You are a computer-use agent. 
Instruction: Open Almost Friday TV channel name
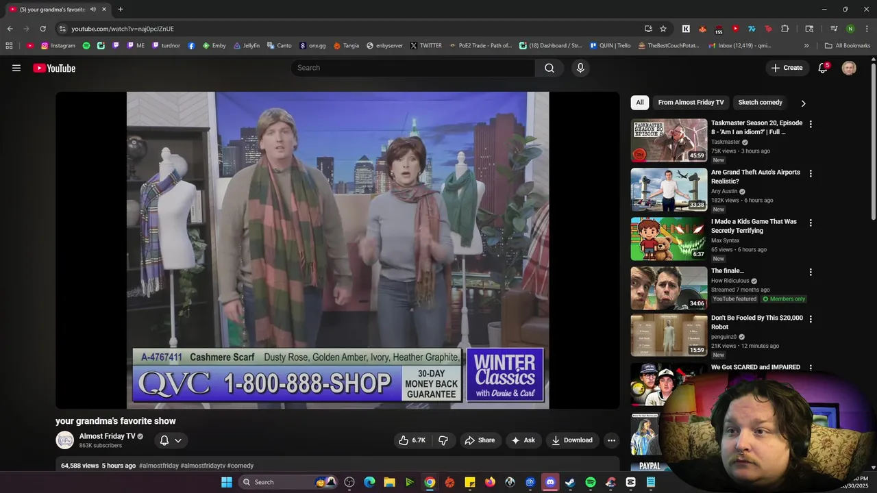107,436
